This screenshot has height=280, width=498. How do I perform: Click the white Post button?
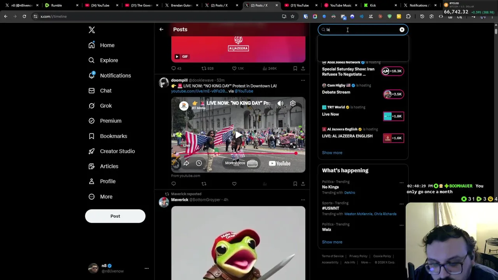(x=115, y=216)
